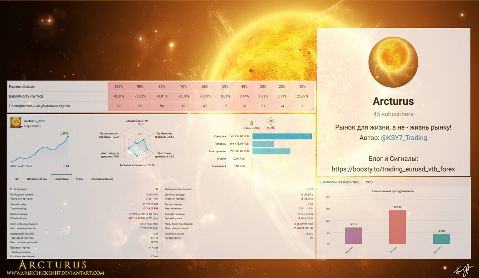This screenshot has height=278, width=479.
Task: Switch to the Счет tab
Action: point(16,179)
